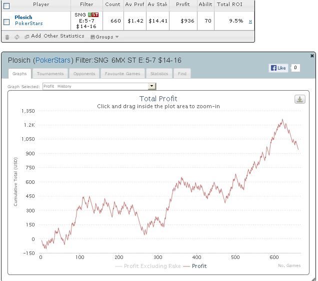The width and height of the screenshot is (318, 281).
Task: Sort by the Av Prof column header
Action: click(x=134, y=5)
